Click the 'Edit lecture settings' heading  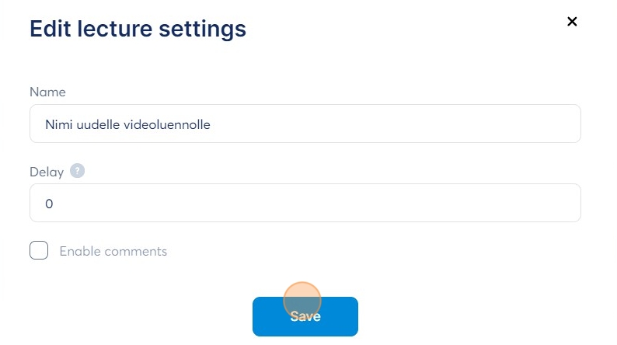click(138, 29)
